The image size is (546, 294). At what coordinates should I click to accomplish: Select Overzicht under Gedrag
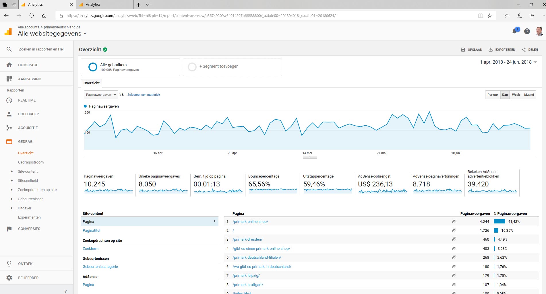point(26,153)
